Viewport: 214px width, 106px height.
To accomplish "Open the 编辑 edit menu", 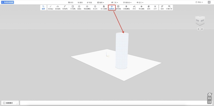I will point(100,3).
